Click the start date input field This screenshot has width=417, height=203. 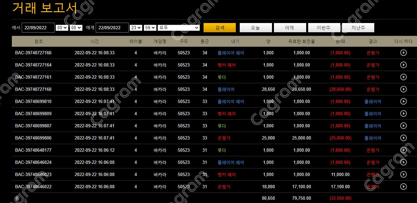[x=38, y=28]
